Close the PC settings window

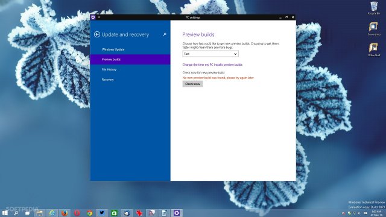pos(293,17)
